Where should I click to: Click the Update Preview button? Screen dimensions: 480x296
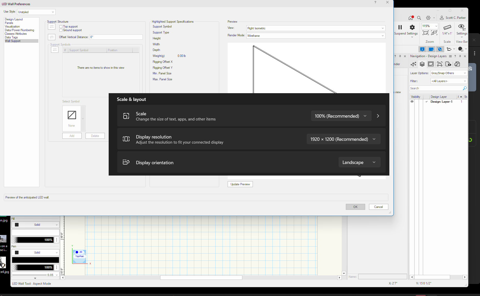240,184
